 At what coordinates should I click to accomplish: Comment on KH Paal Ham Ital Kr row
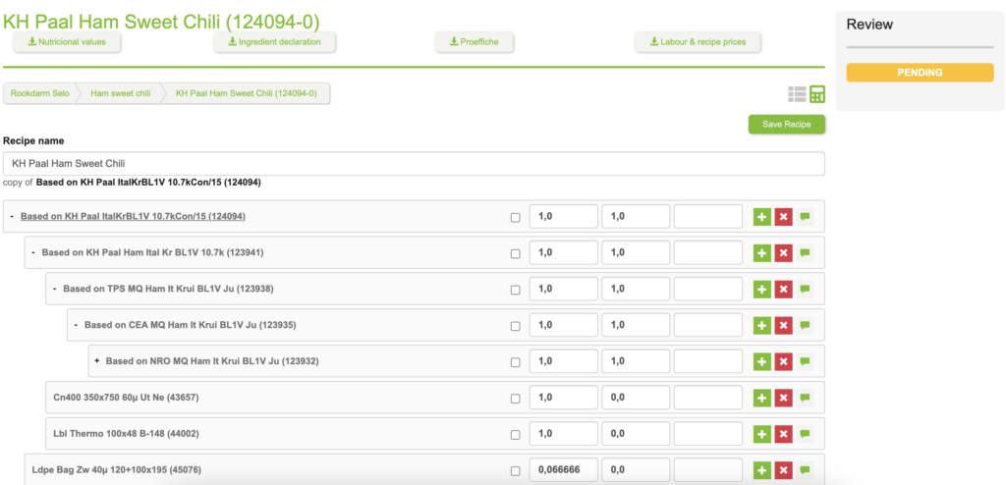coord(805,253)
